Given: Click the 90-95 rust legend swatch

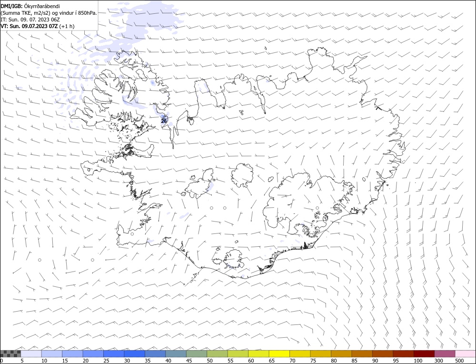Looking at the screenshot, I should pos(383,354).
